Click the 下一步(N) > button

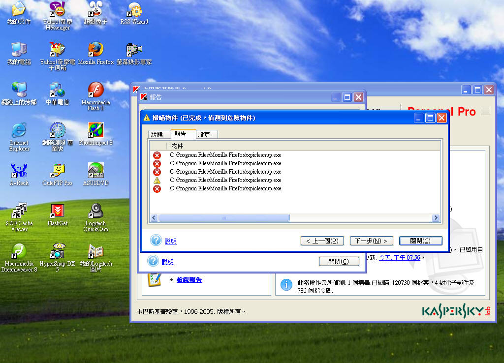pos(371,241)
